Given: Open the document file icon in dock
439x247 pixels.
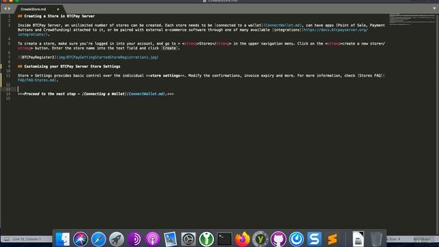Looking at the screenshot, I should [x=358, y=239].
